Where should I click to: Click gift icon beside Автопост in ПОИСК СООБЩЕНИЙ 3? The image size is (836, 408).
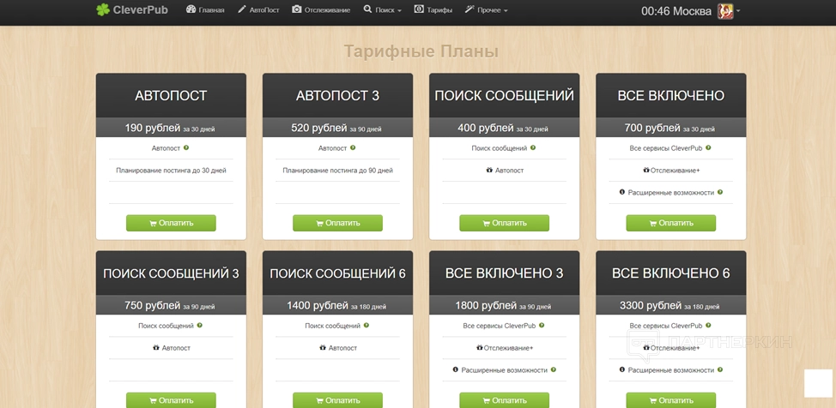coord(155,347)
